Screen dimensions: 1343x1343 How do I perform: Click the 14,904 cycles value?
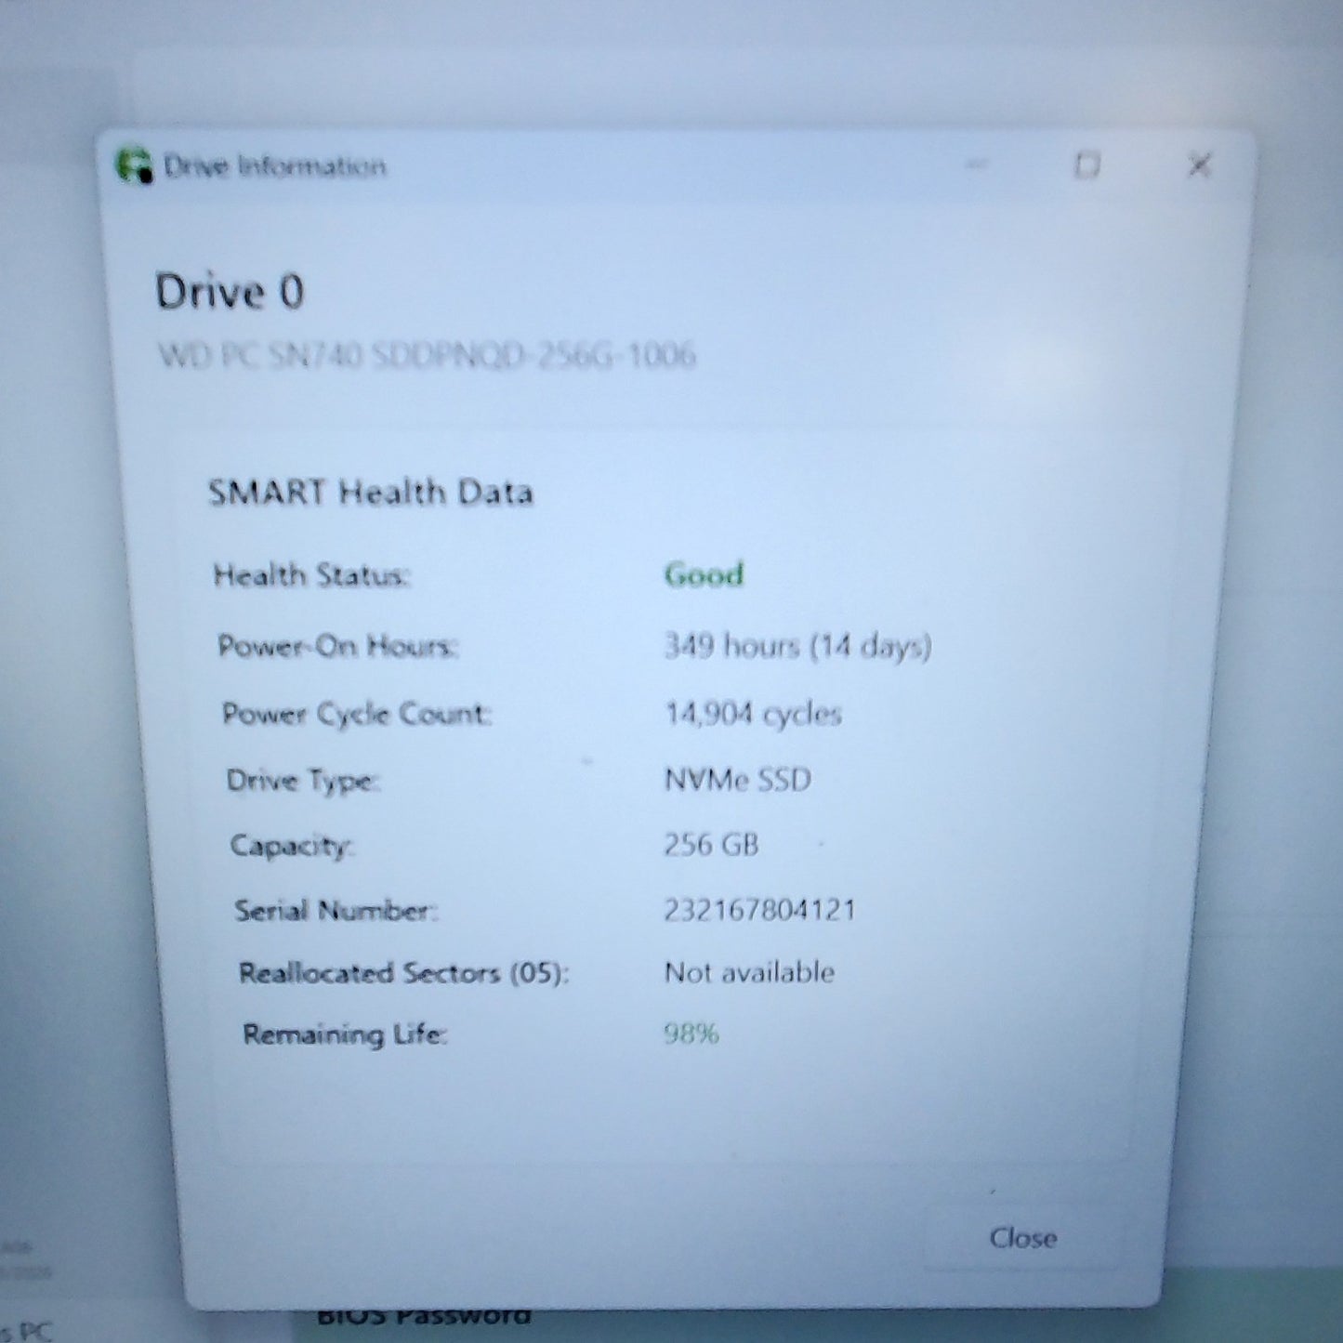pos(753,714)
